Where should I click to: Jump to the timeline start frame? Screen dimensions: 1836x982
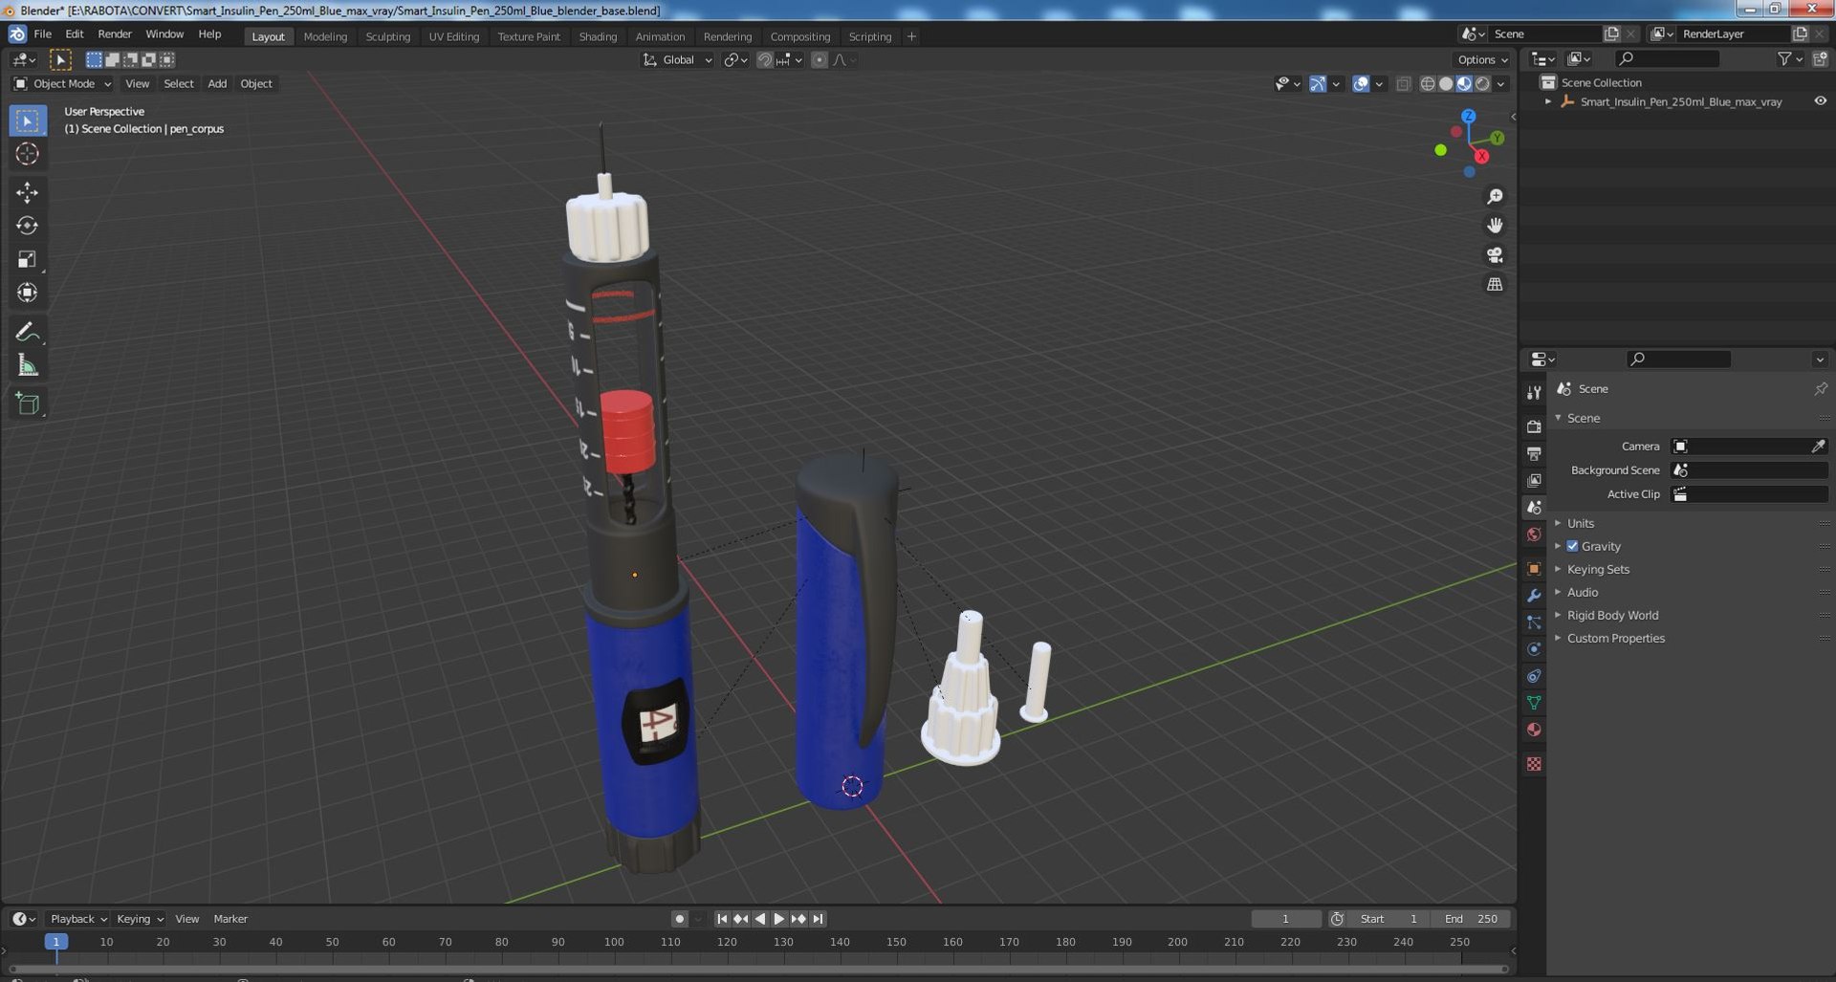722,919
